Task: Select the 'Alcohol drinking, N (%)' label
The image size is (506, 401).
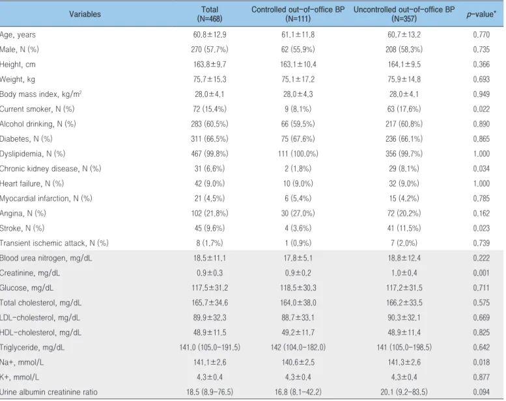Action: [x=38, y=124]
